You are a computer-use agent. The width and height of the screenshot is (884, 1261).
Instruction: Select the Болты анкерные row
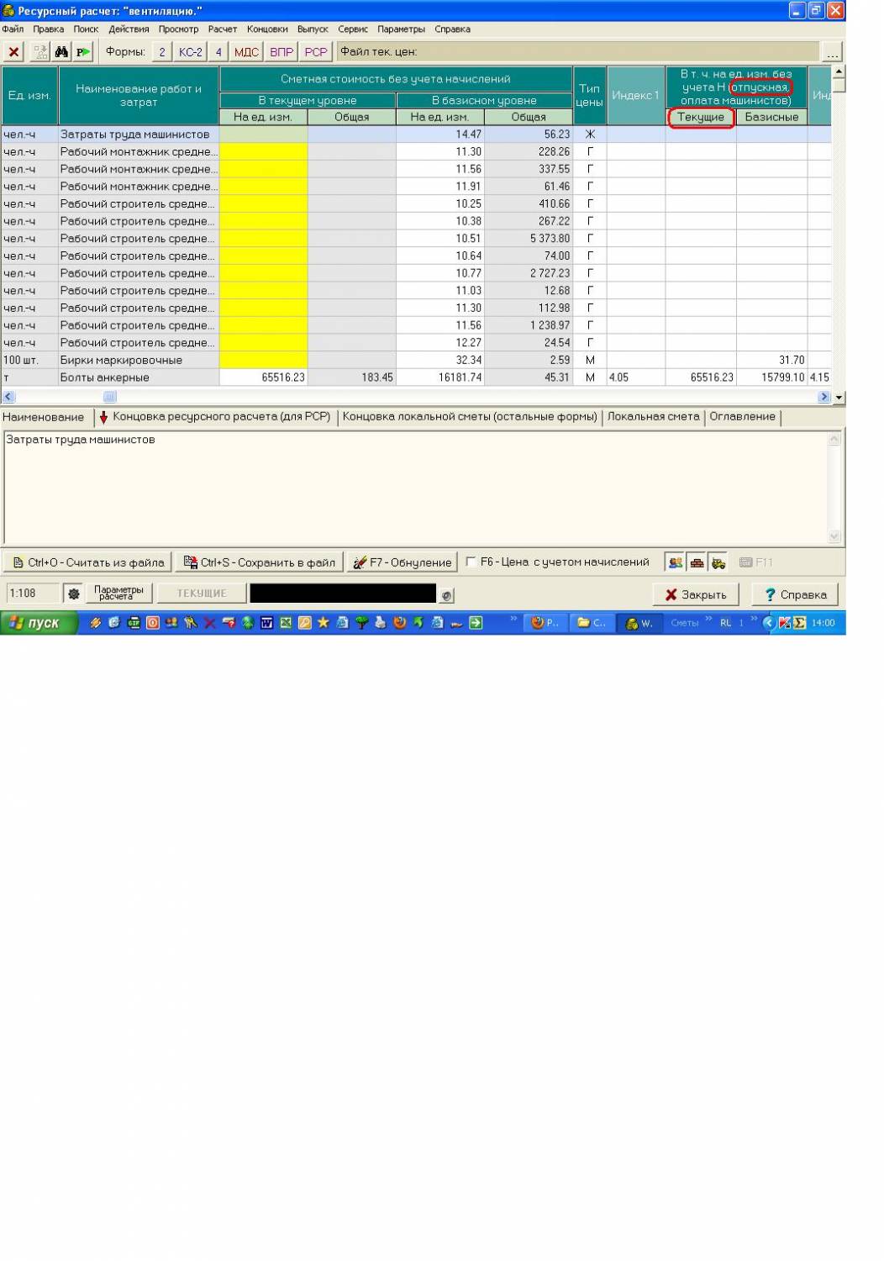(x=416, y=377)
